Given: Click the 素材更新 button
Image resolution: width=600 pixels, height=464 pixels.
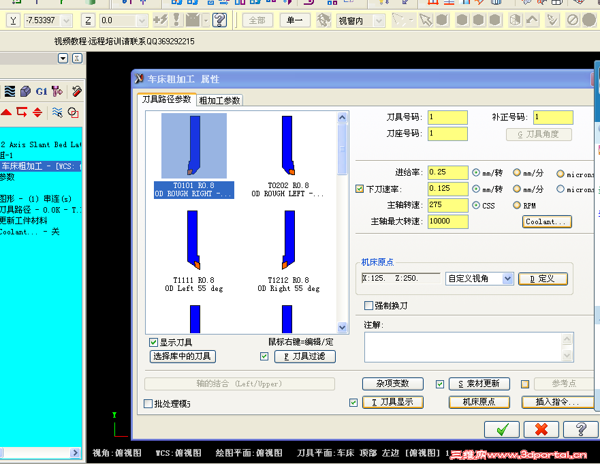Looking at the screenshot, I should tap(479, 384).
